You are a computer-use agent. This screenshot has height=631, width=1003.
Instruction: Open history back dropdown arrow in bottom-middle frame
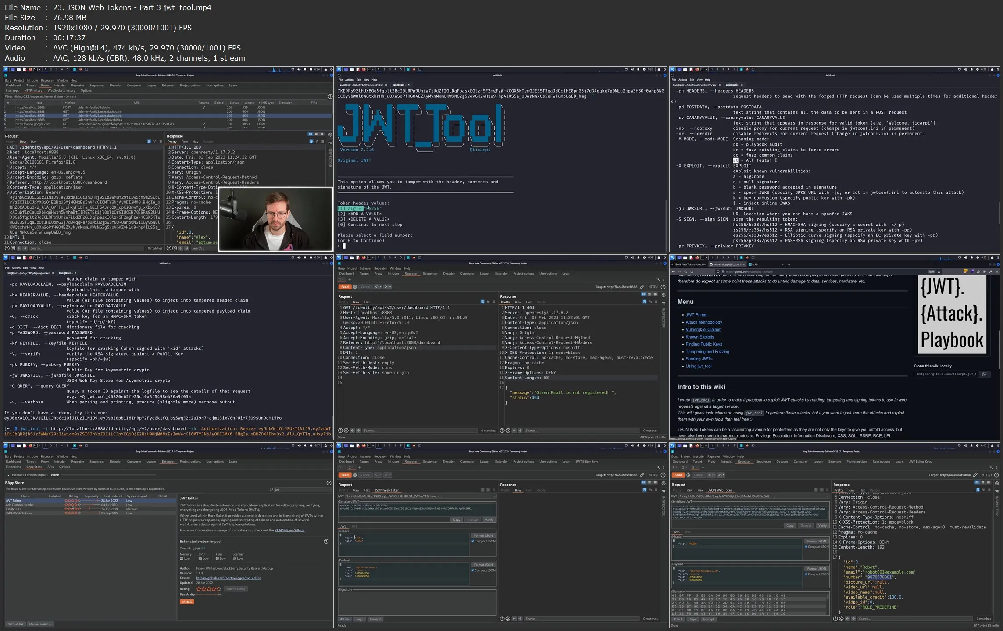(380, 475)
